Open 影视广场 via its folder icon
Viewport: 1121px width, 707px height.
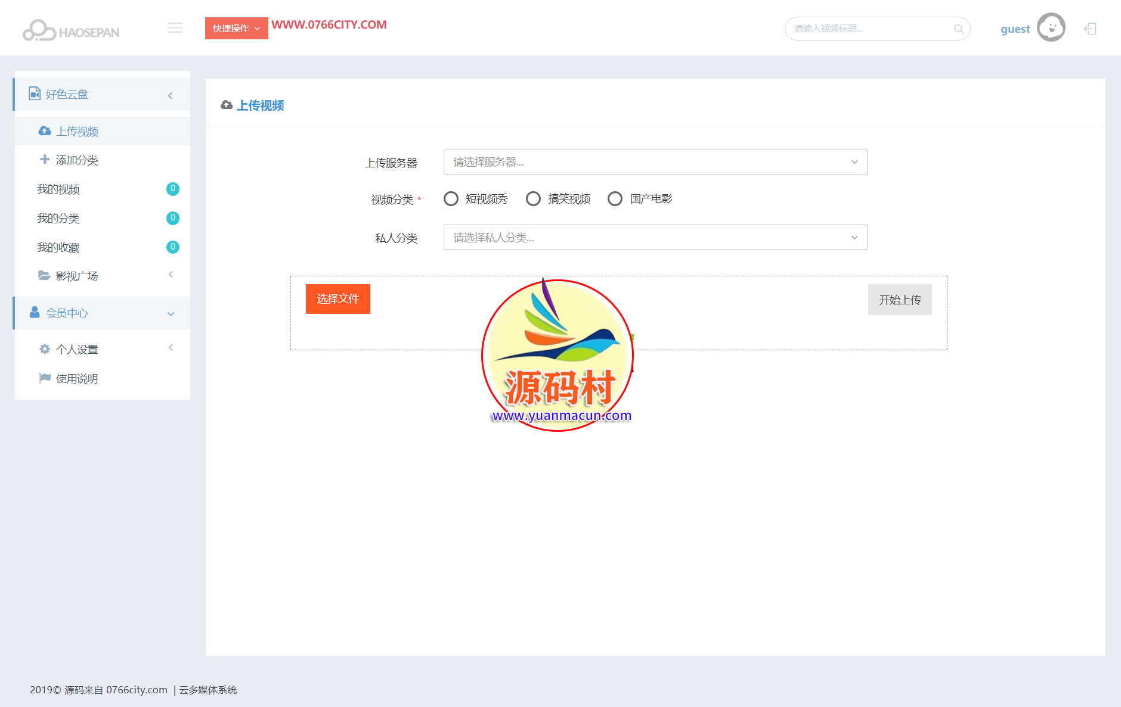pyautogui.click(x=44, y=275)
